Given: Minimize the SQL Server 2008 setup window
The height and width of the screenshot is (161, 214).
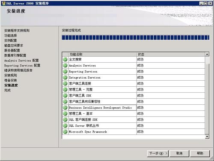Looking at the screenshot, I should click(201, 3).
